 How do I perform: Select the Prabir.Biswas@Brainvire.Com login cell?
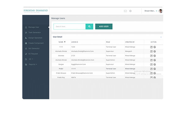82,73
